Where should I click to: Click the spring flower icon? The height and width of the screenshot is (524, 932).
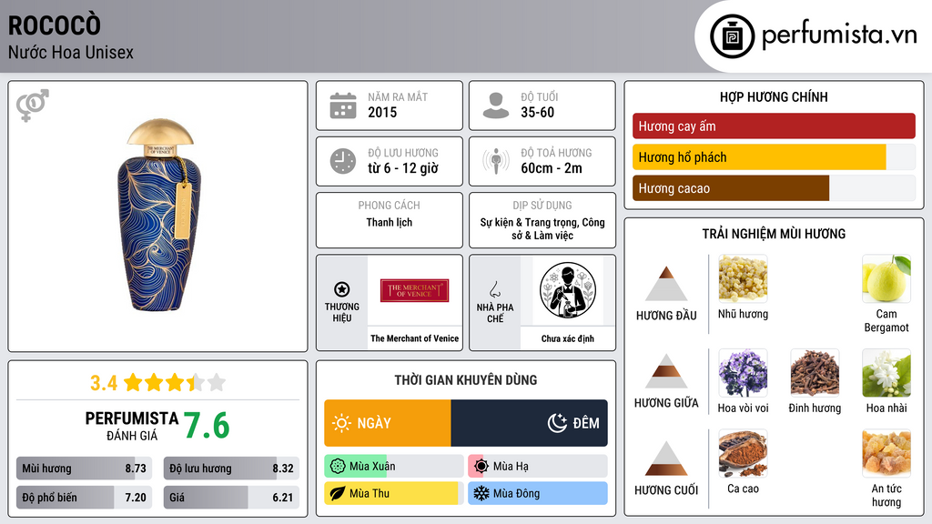(x=338, y=467)
